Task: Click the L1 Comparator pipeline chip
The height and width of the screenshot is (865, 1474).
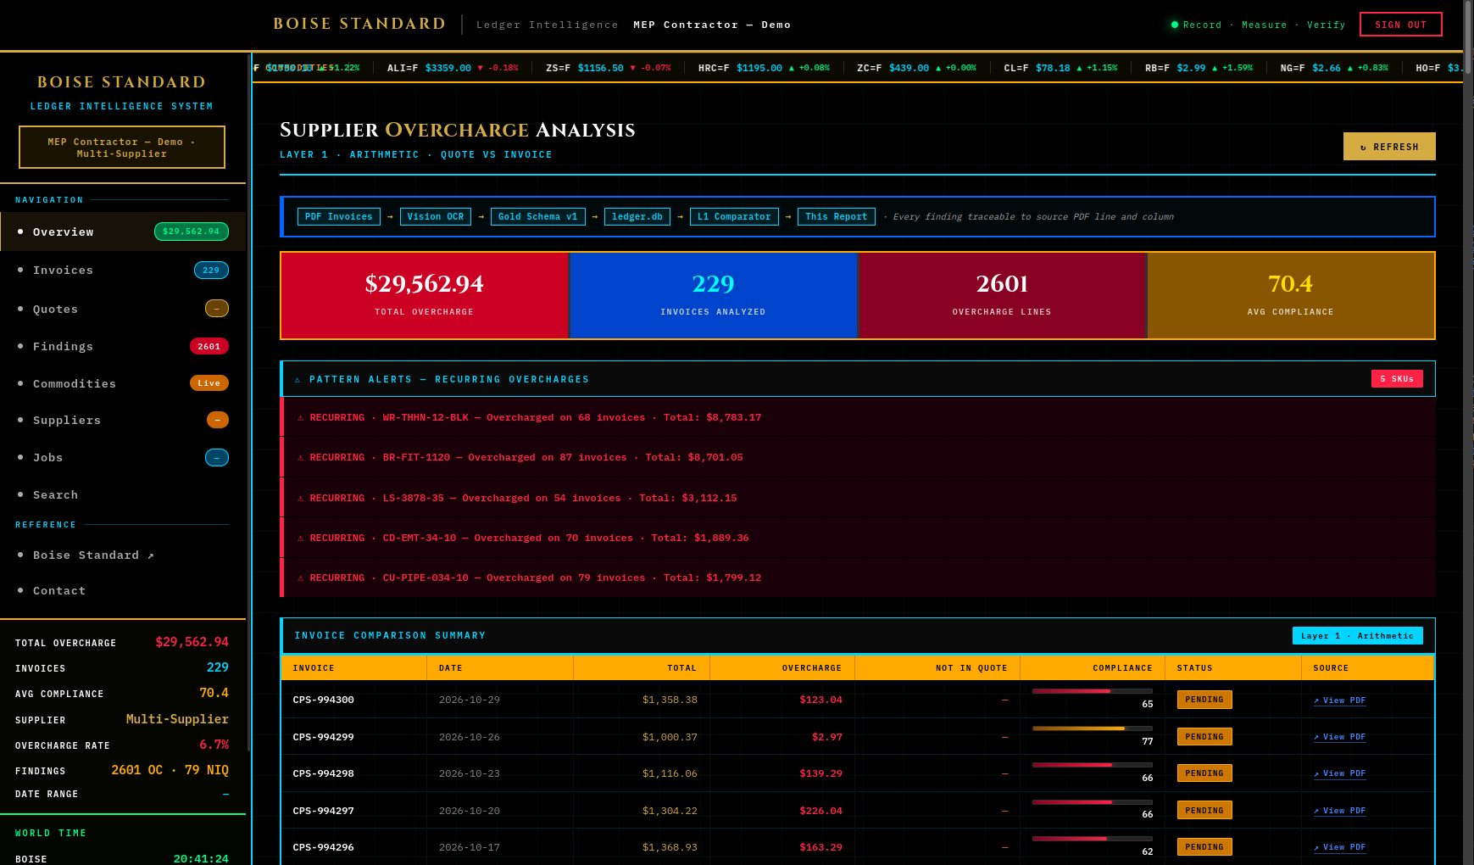Action: pyautogui.click(x=734, y=216)
